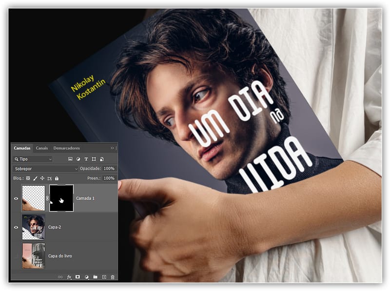Click the Bloq.: label

19,178
